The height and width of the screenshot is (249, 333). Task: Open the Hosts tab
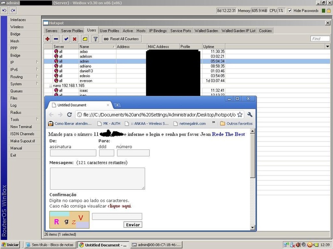tap(141, 31)
